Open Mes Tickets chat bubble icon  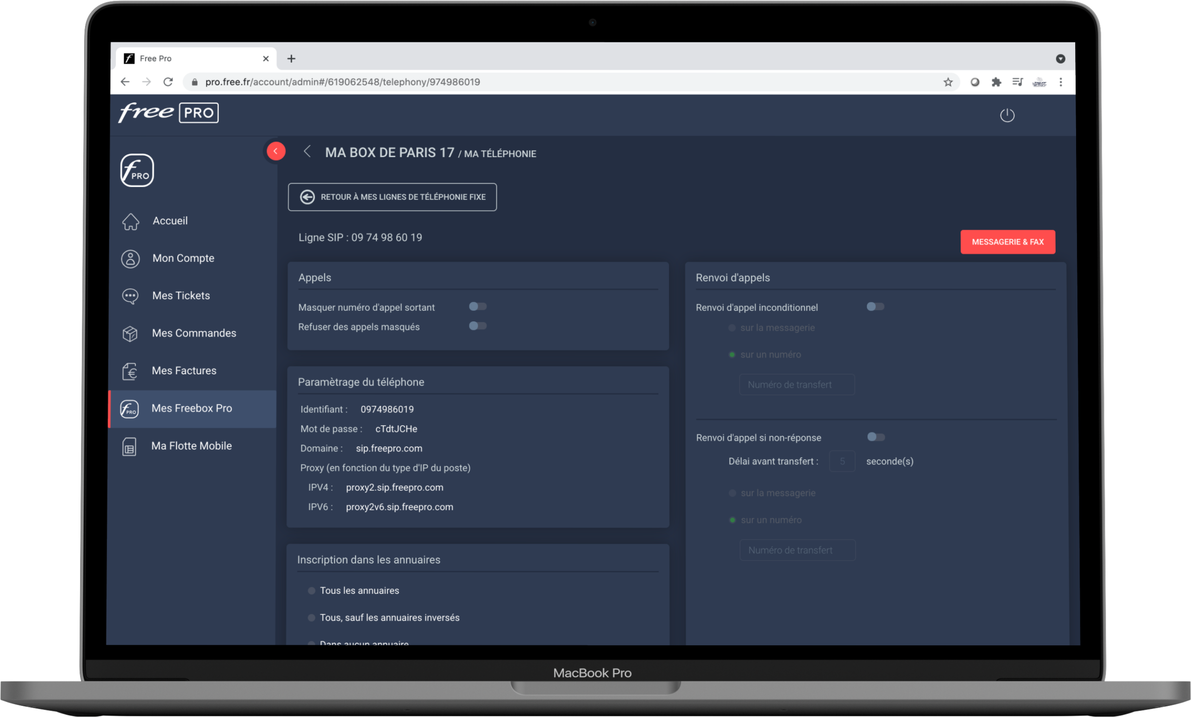[x=130, y=296]
